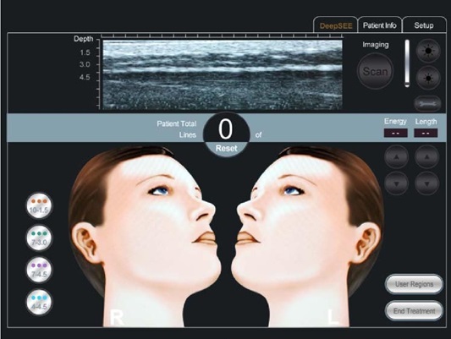The image size is (451, 339).
Task: Reset the patient total lines counter
Action: tap(227, 149)
